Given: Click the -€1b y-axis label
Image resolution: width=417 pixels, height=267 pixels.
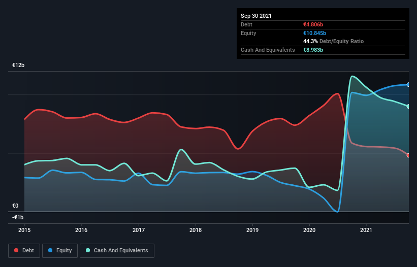Looking at the screenshot, I should 18,217.
